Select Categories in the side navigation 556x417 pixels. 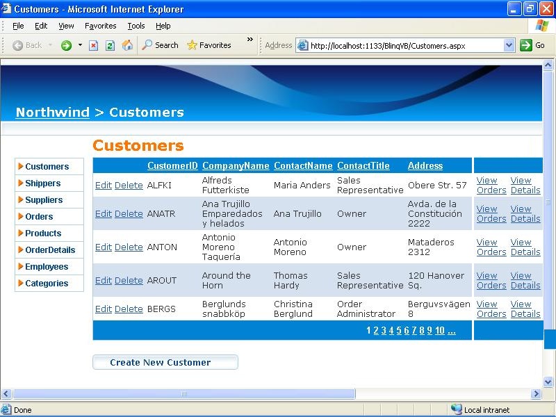tap(49, 283)
